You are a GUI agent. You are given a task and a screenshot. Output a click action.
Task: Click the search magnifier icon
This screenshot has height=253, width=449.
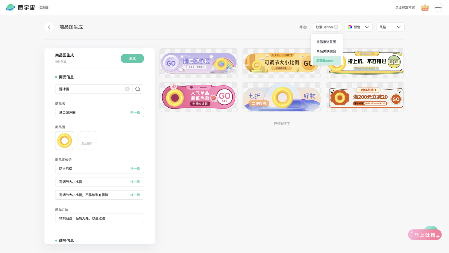tap(138, 89)
